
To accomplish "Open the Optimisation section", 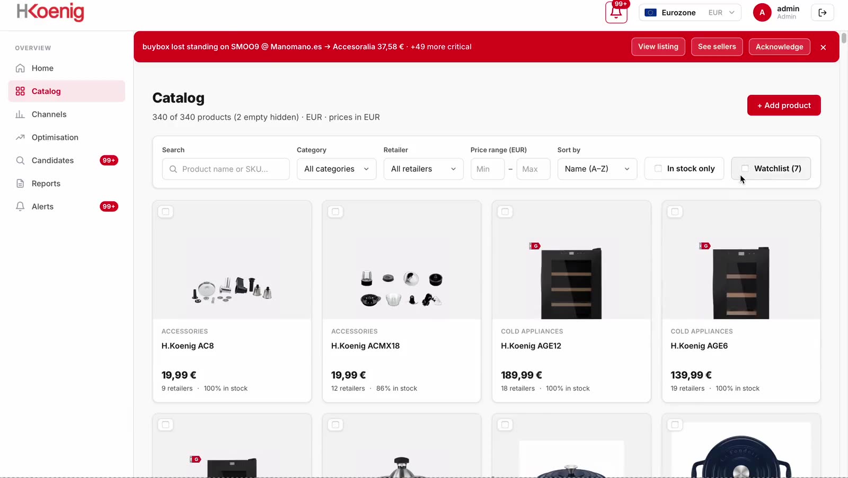I will [x=67, y=137].
